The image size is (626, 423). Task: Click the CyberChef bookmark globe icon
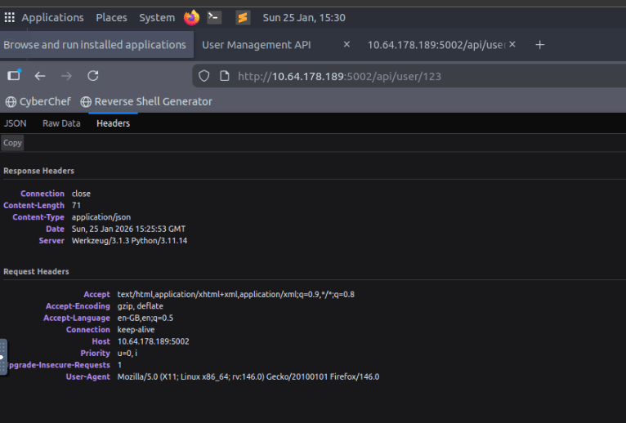[11, 102]
